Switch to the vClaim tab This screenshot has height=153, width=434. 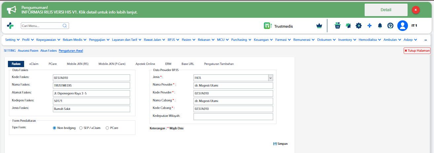tap(34, 64)
